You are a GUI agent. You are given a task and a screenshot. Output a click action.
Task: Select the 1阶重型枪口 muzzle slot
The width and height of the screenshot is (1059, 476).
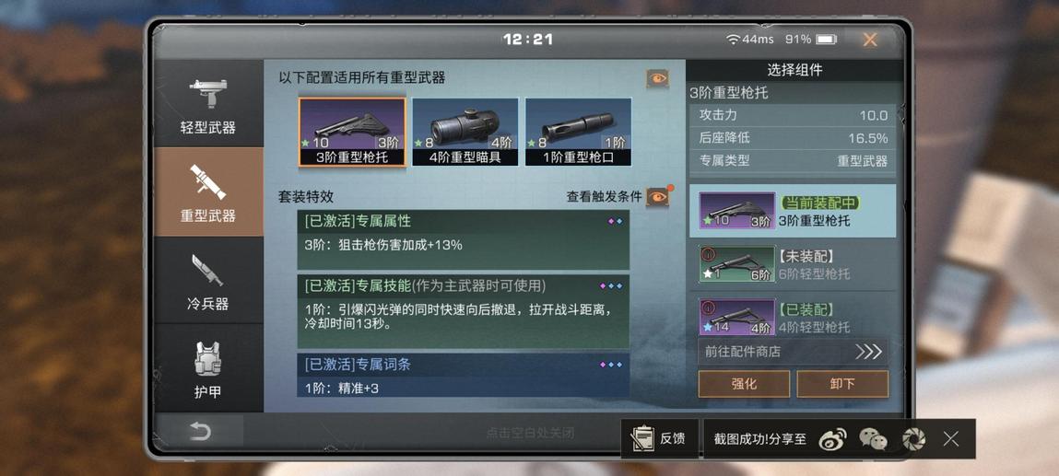[x=578, y=133]
